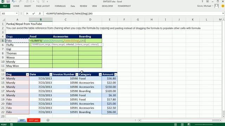Expand the formula bar chevron

click(223, 13)
